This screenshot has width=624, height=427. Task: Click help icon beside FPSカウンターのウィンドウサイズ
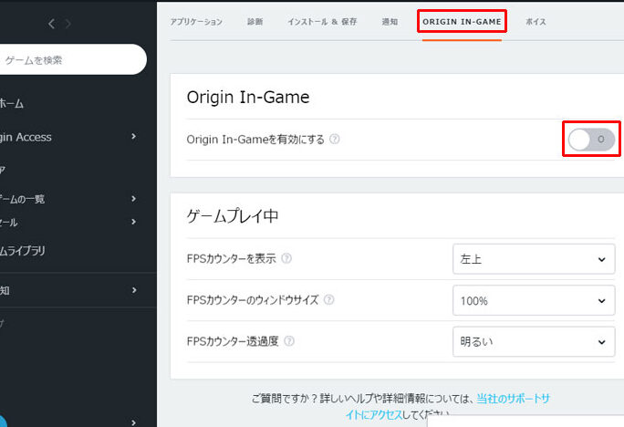coord(328,299)
